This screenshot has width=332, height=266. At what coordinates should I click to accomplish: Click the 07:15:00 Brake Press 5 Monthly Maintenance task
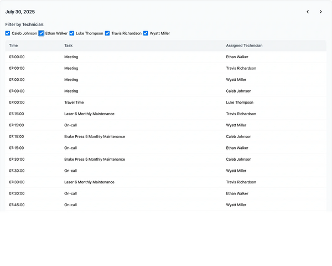click(x=95, y=136)
